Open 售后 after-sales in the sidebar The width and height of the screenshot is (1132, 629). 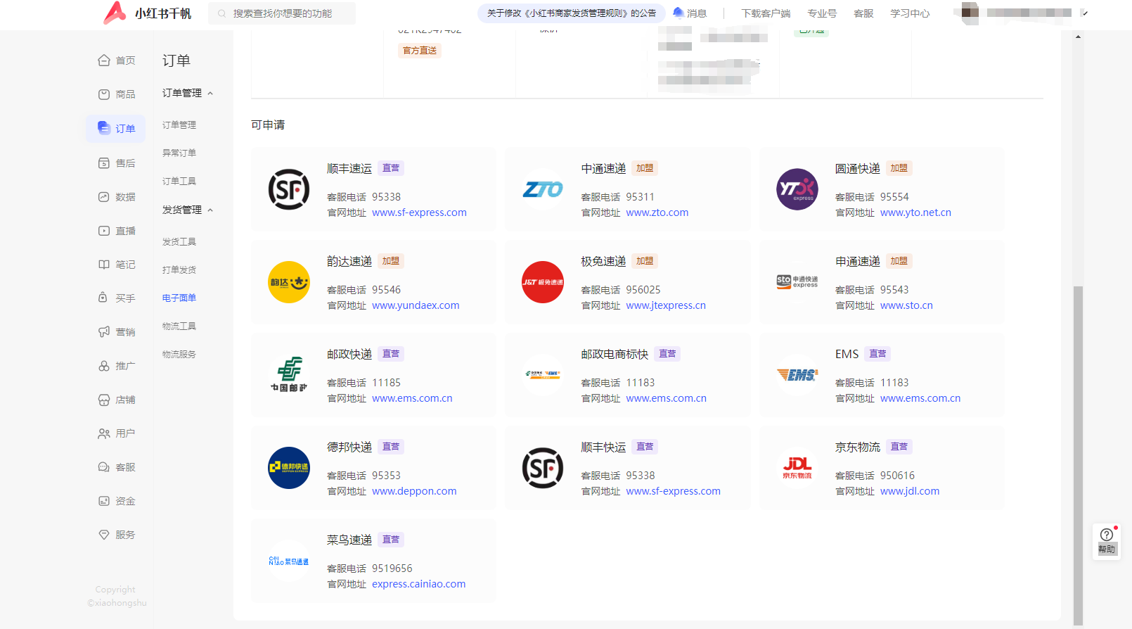pyautogui.click(x=116, y=163)
